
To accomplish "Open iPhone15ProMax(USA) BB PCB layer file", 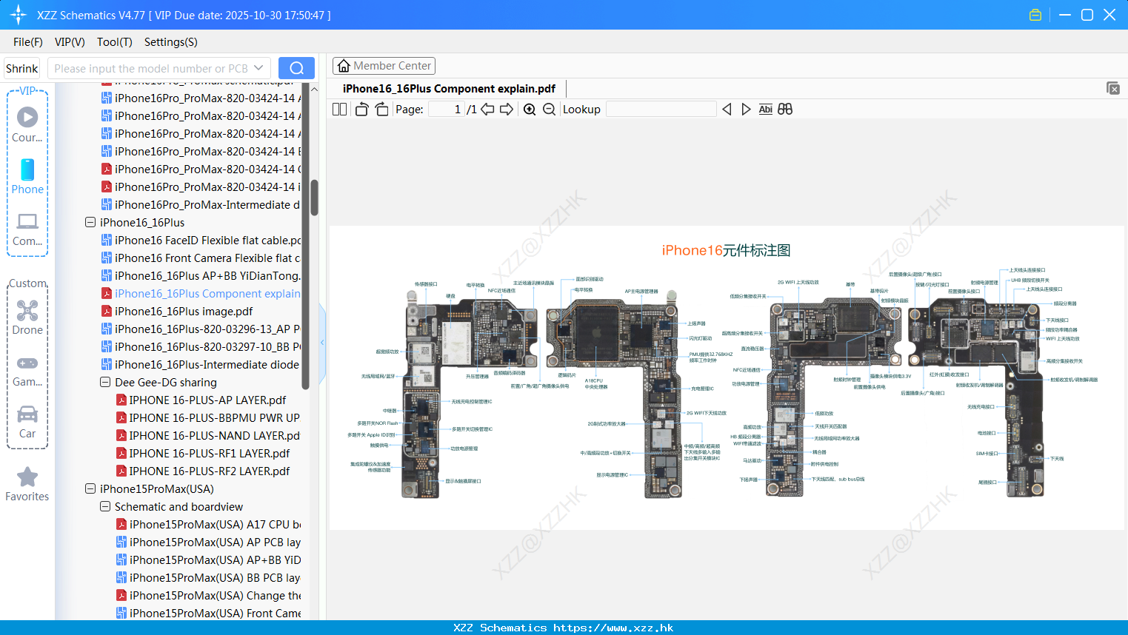I will point(208,577).
